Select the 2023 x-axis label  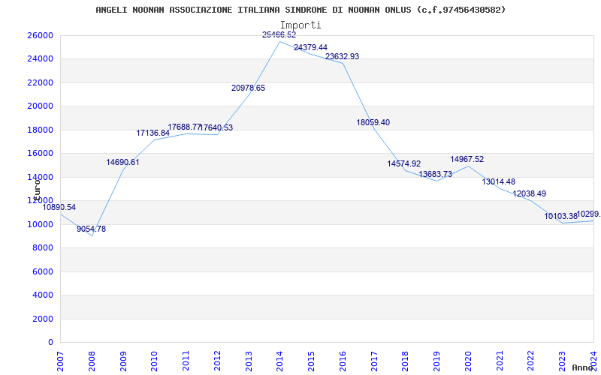tap(563, 361)
